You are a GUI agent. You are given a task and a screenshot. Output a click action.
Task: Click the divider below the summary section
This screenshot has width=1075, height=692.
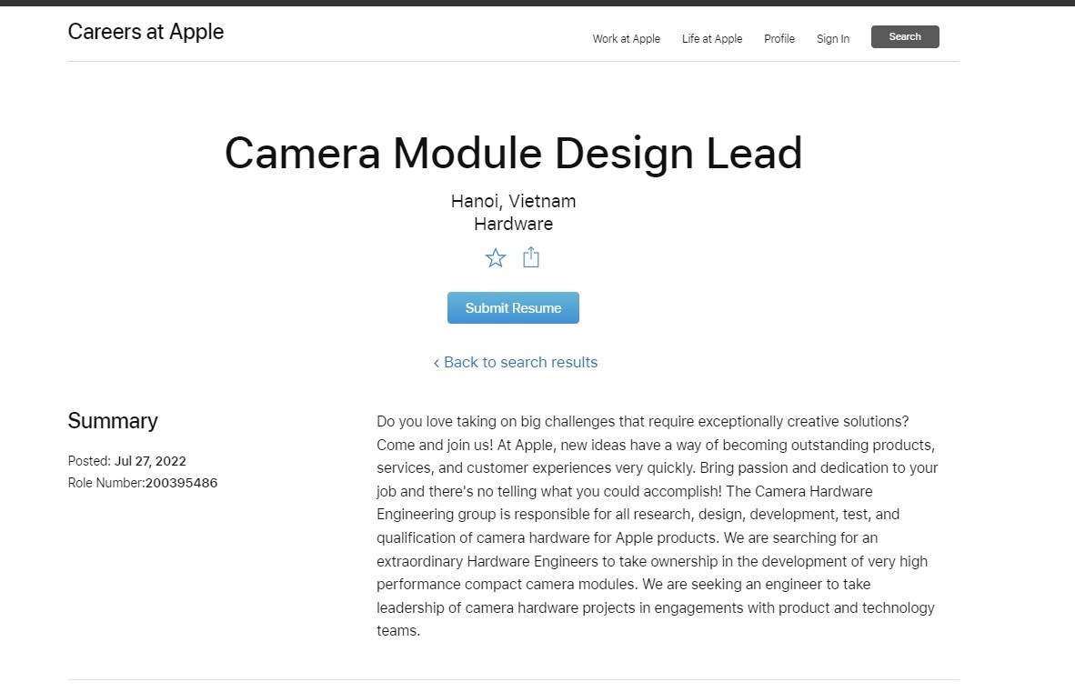point(513,679)
